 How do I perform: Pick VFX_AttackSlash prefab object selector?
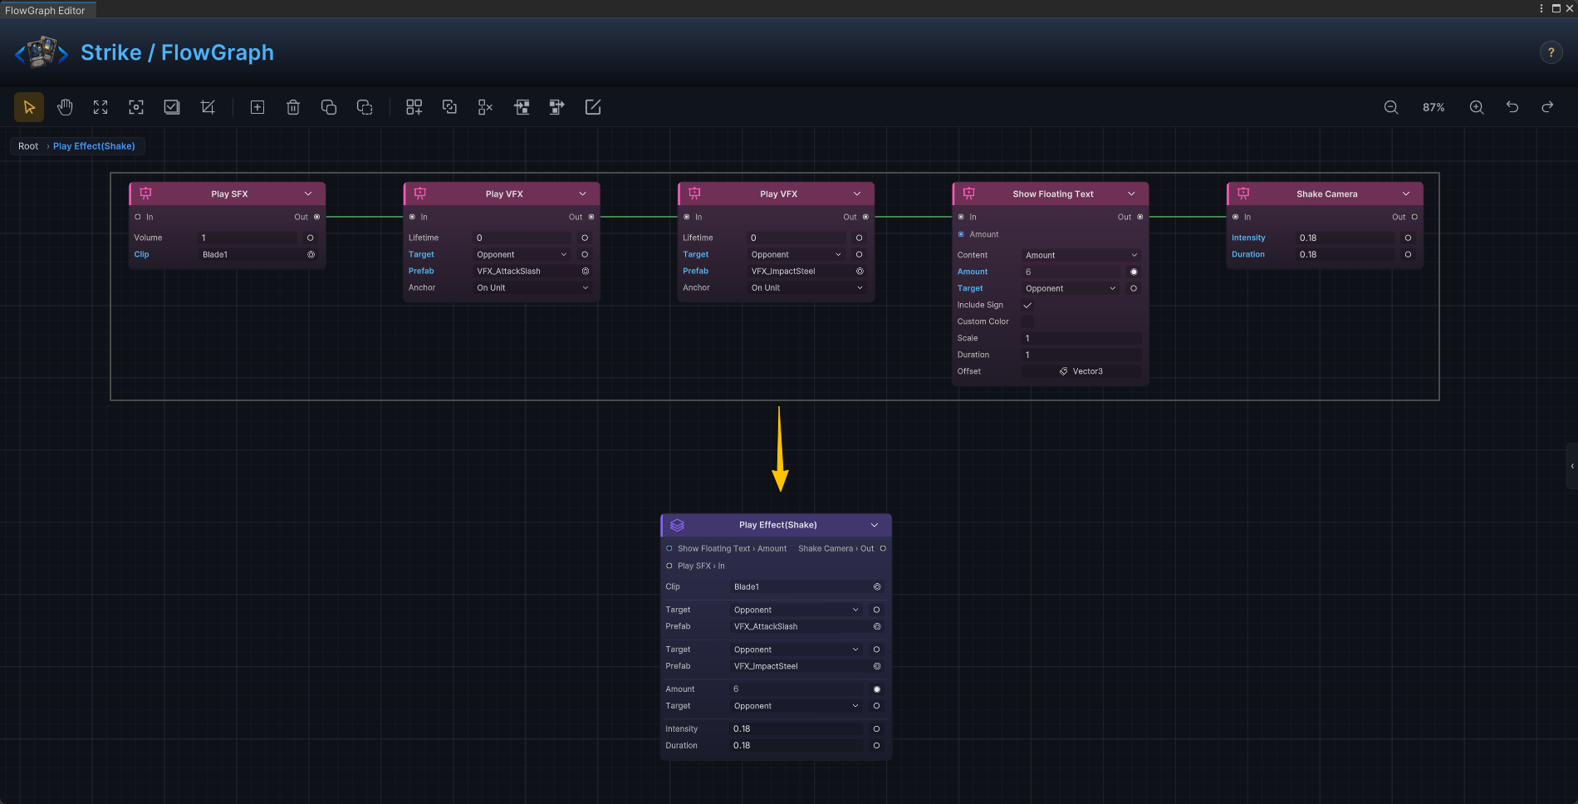tap(586, 271)
